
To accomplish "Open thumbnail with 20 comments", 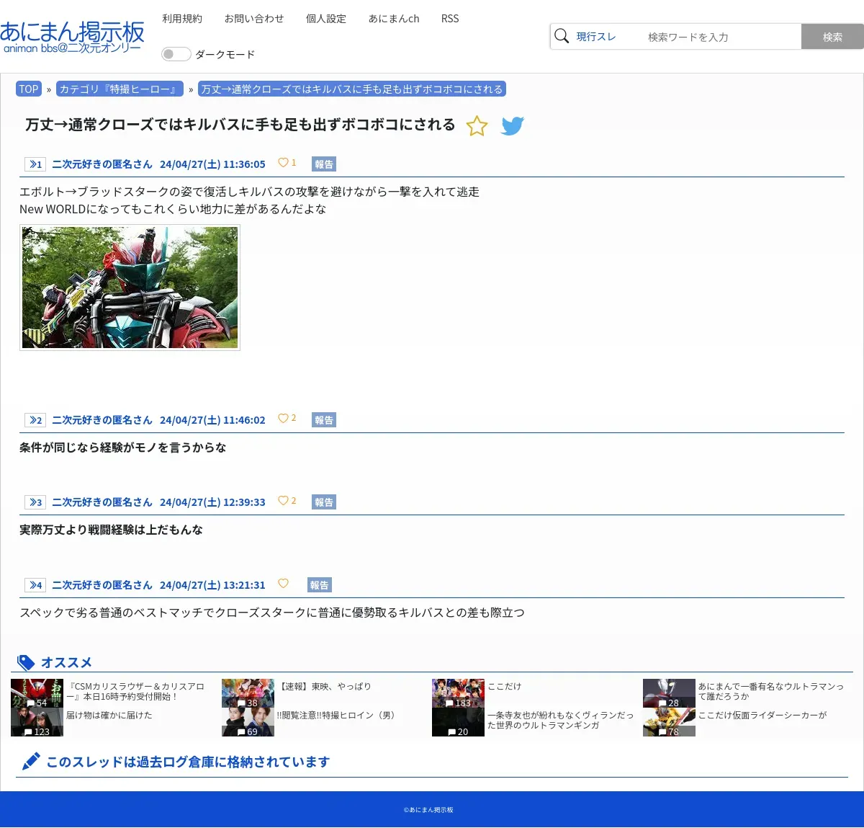I will tap(458, 722).
